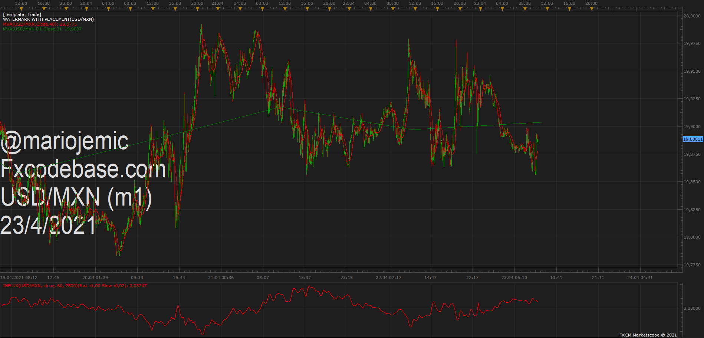Select the red MVA(USD/MXN.Close,48) indicator label
The height and width of the screenshot is (338, 704).
[40, 24]
